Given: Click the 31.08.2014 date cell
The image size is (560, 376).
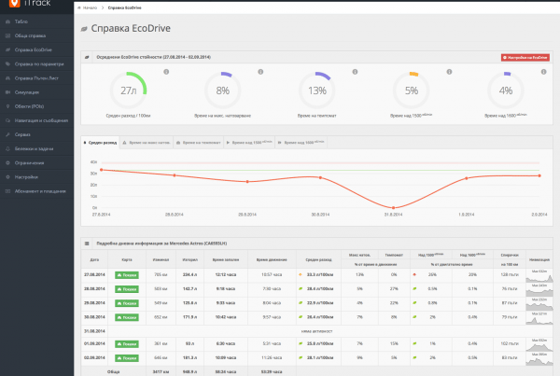Looking at the screenshot, I should pyautogui.click(x=94, y=331).
